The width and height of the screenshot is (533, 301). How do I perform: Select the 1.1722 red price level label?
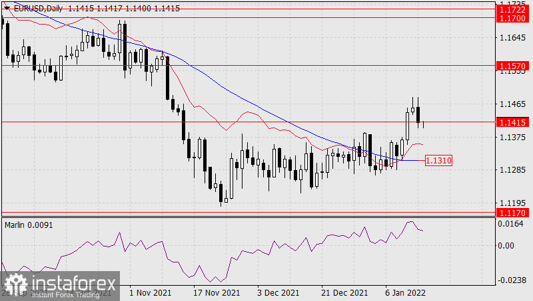click(512, 10)
